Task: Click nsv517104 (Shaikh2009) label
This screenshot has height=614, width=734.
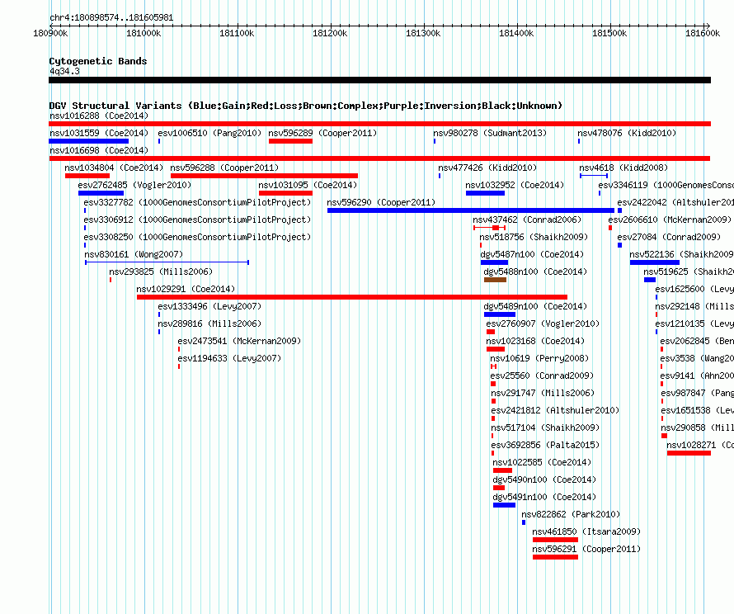Action: coord(545,427)
